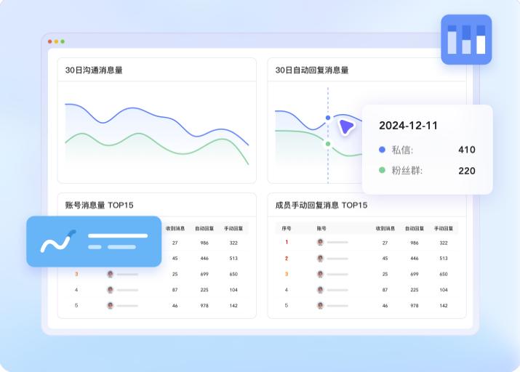Sort by 收到消息 in 账号消息量 table
520x372 pixels.
[175, 228]
